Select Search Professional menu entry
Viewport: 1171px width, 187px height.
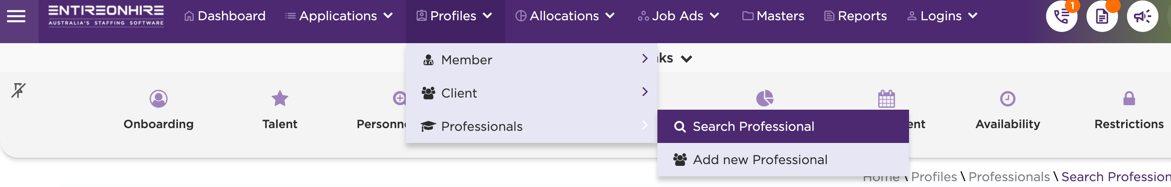pos(783,126)
